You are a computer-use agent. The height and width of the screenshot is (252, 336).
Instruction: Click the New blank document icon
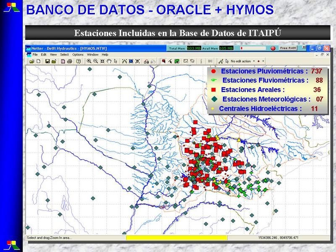coord(38,61)
